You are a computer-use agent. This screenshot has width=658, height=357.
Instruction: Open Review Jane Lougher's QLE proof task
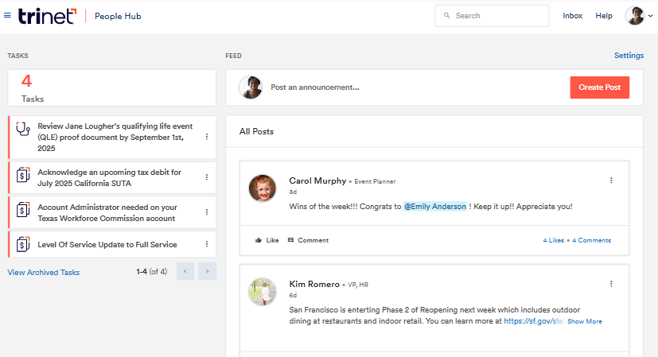[115, 138]
